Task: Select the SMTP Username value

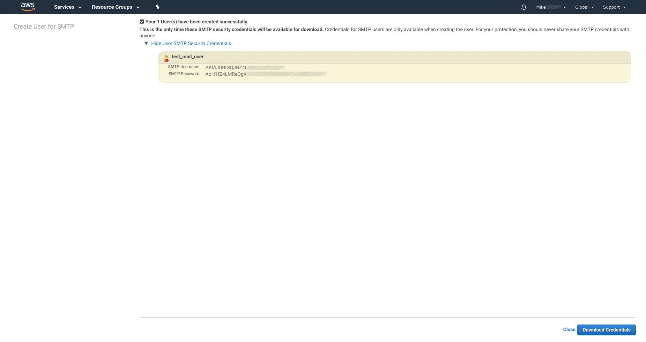Action: 244,67
